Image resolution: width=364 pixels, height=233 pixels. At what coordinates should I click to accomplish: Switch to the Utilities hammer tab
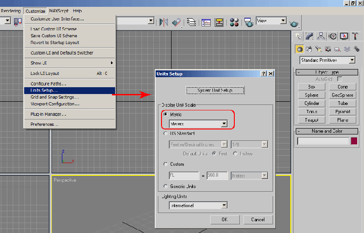[355, 36]
